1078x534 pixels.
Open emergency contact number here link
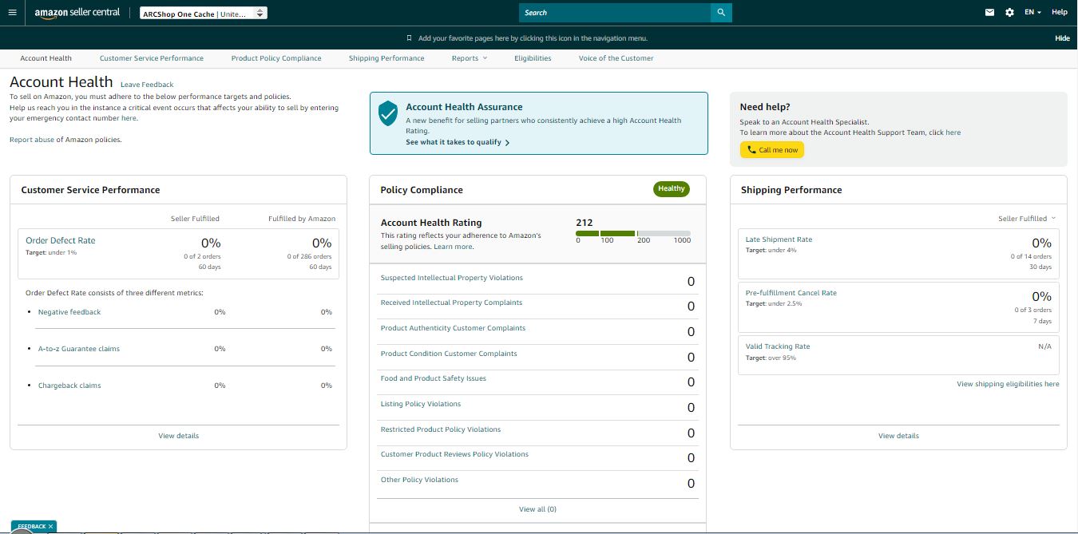pyautogui.click(x=129, y=118)
